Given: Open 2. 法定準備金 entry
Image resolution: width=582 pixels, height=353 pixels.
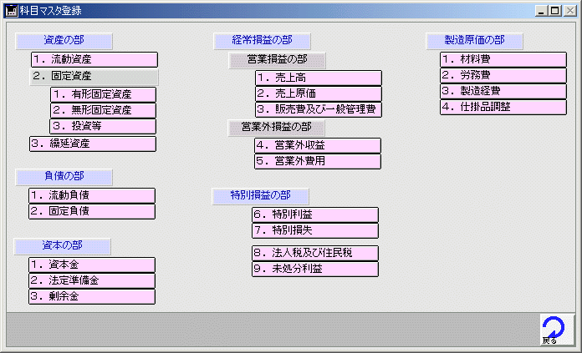Looking at the screenshot, I should (92, 280).
